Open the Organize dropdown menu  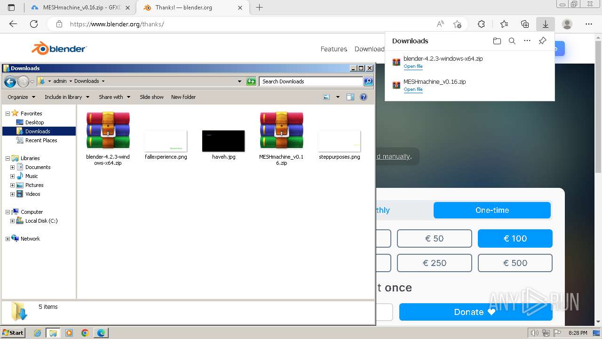(x=21, y=97)
